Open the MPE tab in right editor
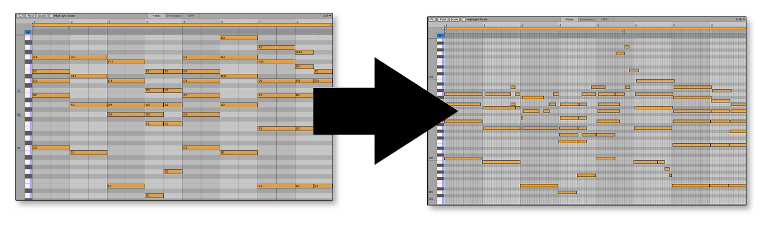Viewport: 772px width, 232px height. 604,19
